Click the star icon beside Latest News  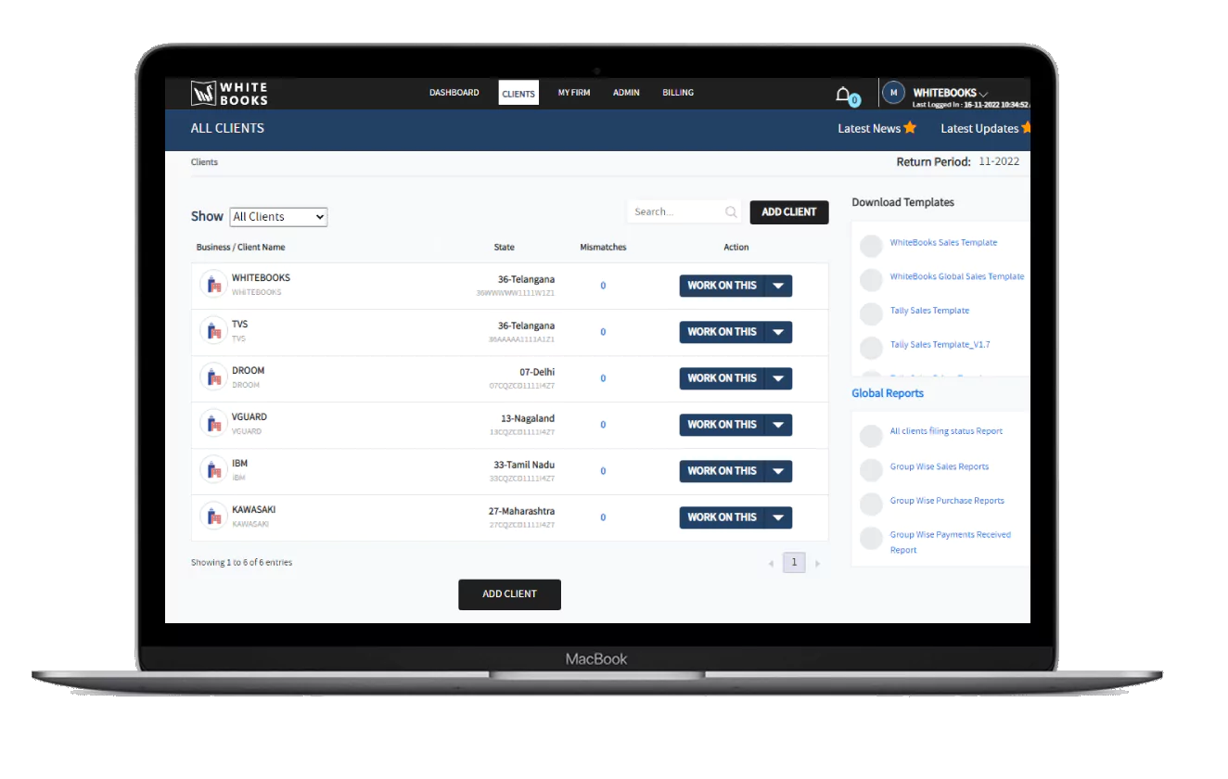click(910, 128)
